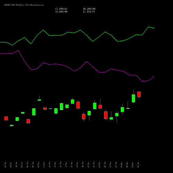Click the open value 'O: 205.90'
Viewport: 173px width, 173px height.
[x=61, y=12]
